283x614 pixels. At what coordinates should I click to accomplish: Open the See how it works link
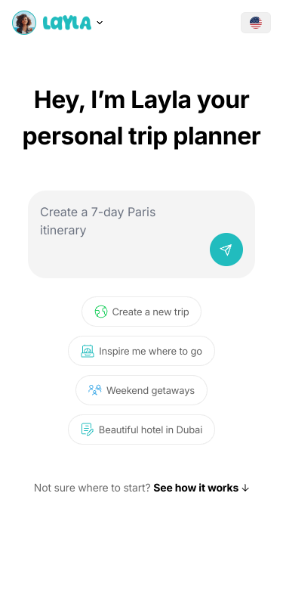pyautogui.click(x=195, y=488)
